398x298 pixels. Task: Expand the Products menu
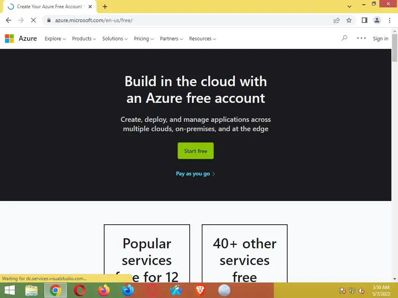click(x=84, y=38)
